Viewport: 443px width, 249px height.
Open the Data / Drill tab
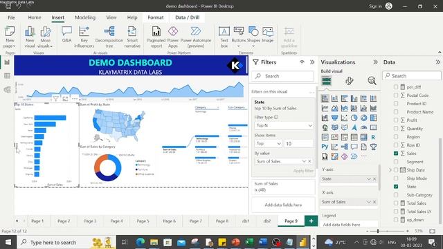coord(188,17)
